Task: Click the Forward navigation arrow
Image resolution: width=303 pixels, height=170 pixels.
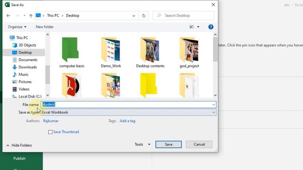Action: (x=18, y=16)
